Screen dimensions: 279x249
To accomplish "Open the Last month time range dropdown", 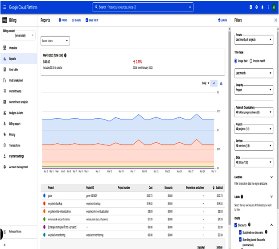I will click(x=254, y=73).
